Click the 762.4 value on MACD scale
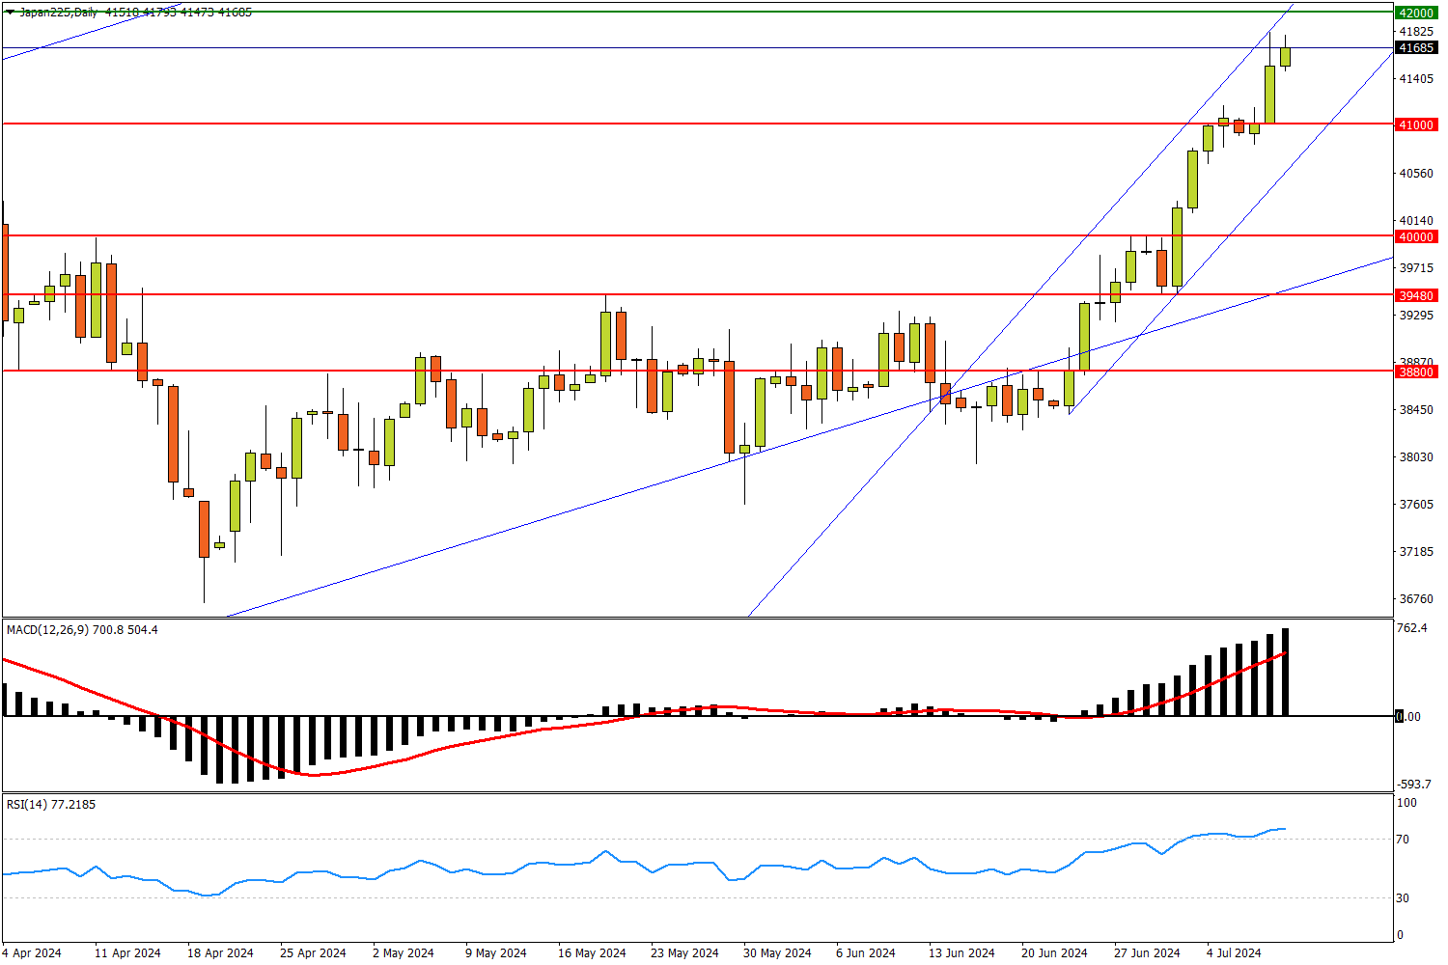Image resolution: width=1448 pixels, height=965 pixels. click(1411, 629)
